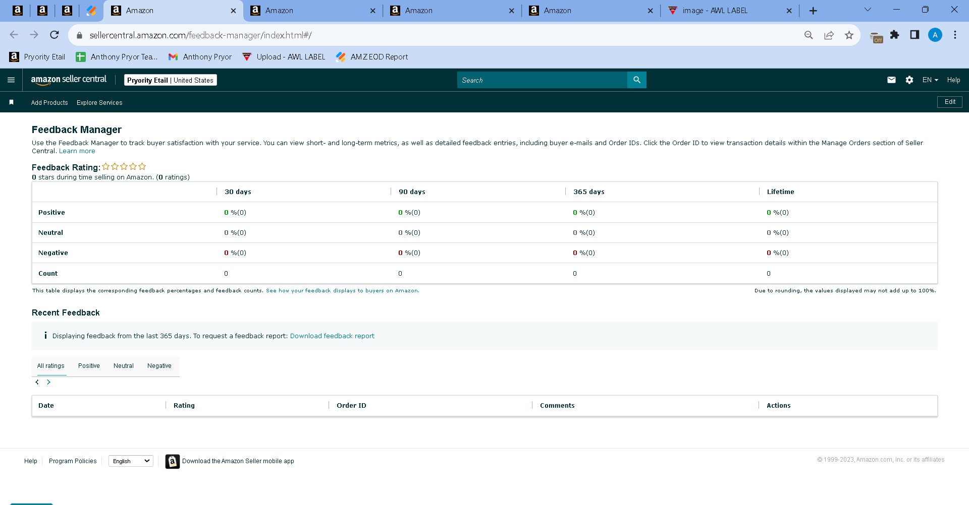This screenshot has height=505, width=969.
Task: Click the Seller Central search field
Action: click(542, 80)
